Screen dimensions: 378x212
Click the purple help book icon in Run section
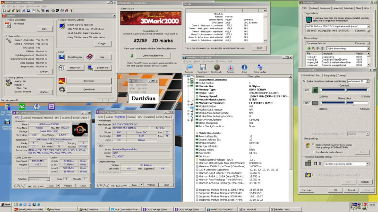coord(89,57)
